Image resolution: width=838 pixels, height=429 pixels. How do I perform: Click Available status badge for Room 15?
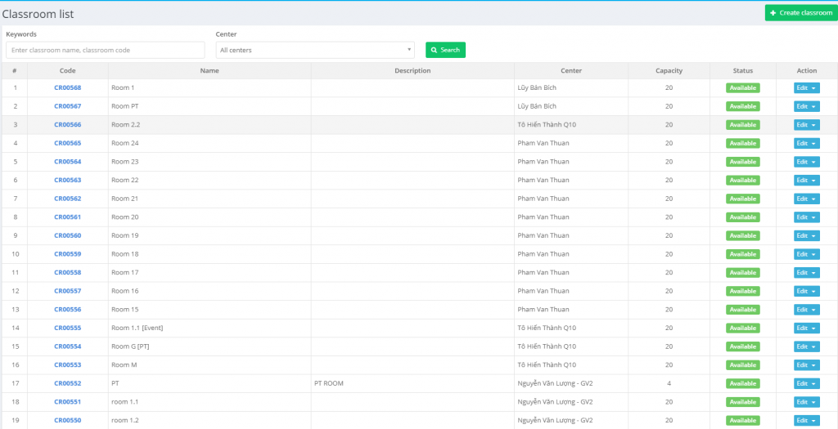coord(742,310)
